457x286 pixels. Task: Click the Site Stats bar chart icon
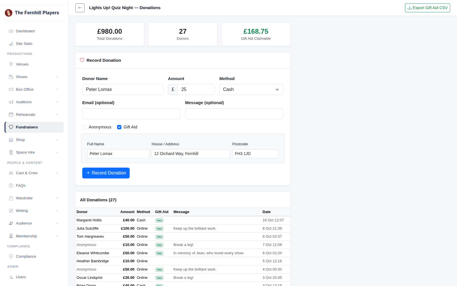(x=11, y=44)
